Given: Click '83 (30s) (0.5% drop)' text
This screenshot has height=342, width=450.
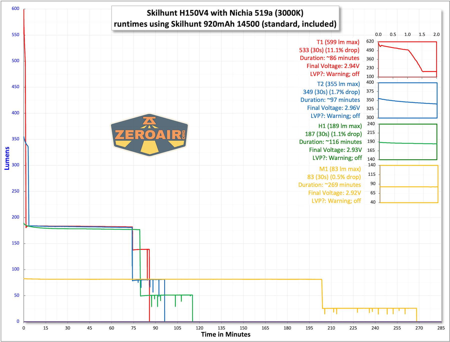Looking at the screenshot, I should tap(334, 177).
